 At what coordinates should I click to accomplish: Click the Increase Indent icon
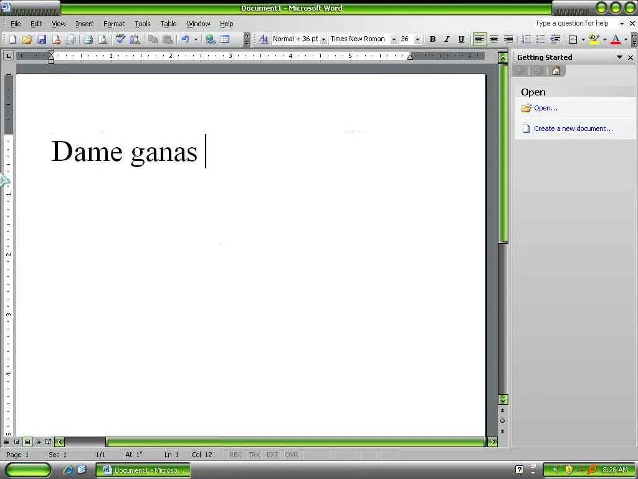555,39
